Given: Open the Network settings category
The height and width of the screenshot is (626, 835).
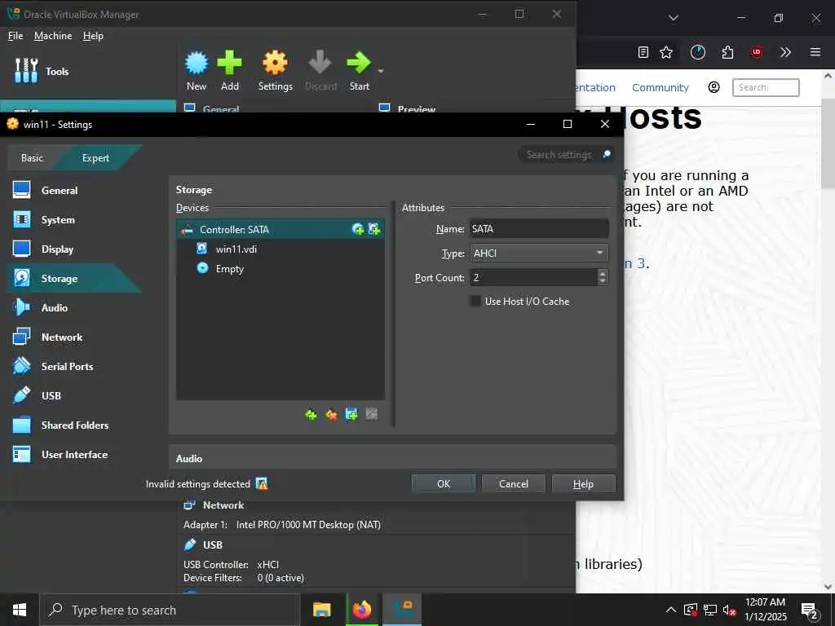Looking at the screenshot, I should tap(62, 337).
